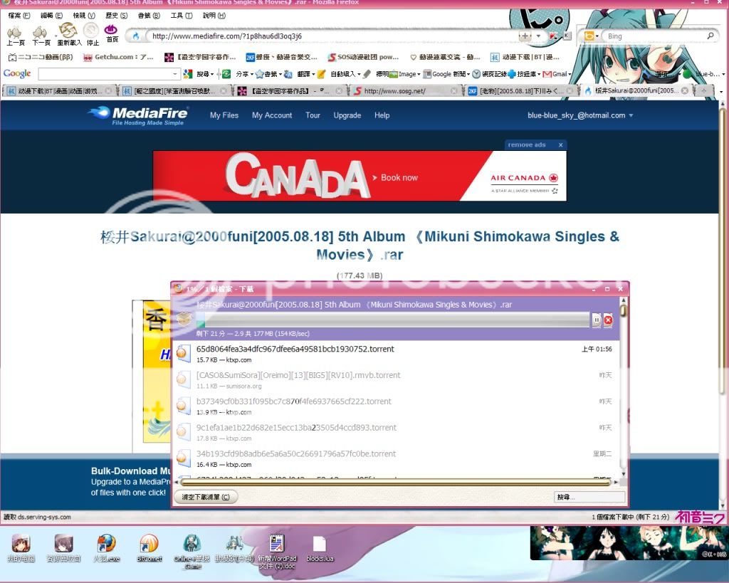
Task: Cancel the active download with red X
Action: point(608,321)
